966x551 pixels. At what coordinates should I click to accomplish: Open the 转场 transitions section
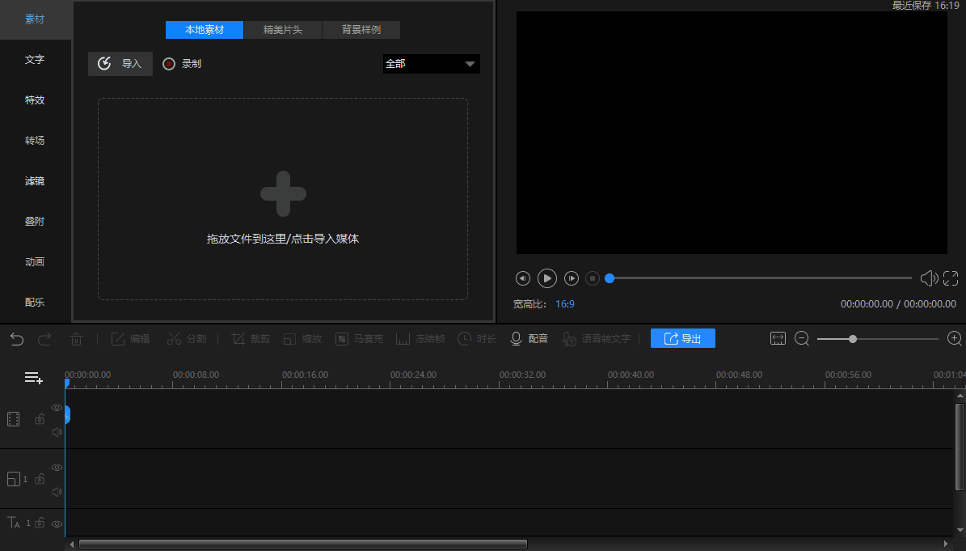[35, 141]
